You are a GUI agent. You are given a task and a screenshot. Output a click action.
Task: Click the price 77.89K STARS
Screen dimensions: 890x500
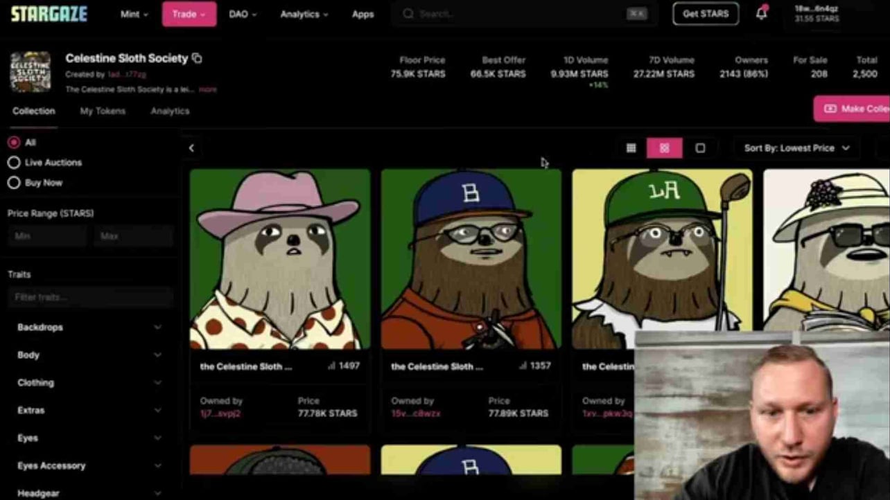click(518, 413)
